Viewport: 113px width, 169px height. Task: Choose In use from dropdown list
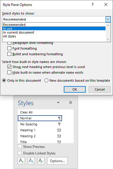54,29
